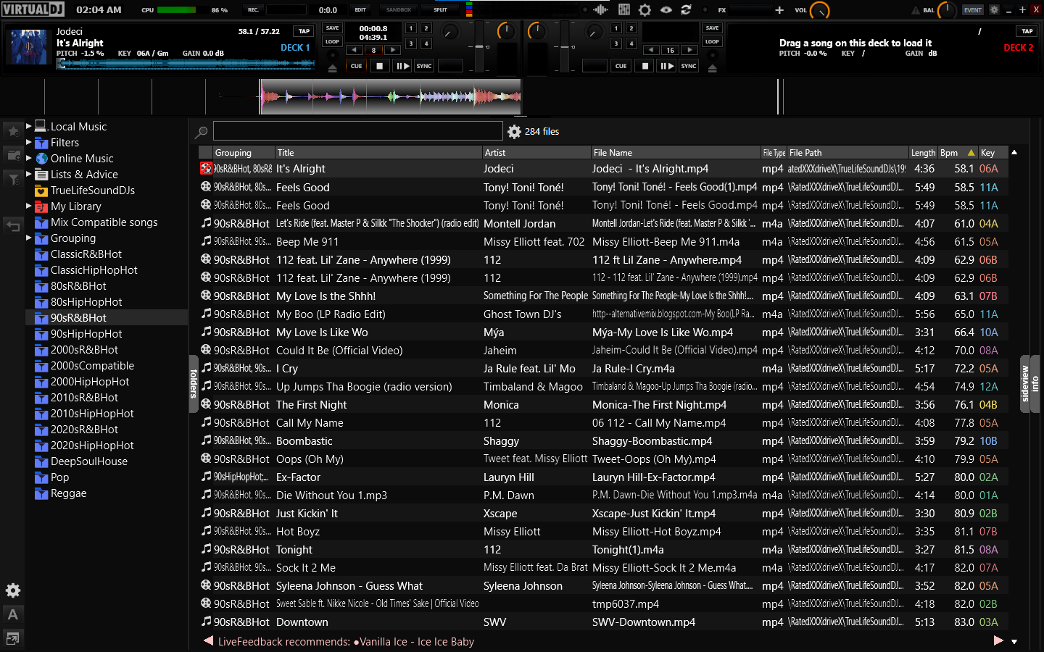Click the eye icon in top bar
Viewport: 1044px width, 652px height.
point(666,10)
